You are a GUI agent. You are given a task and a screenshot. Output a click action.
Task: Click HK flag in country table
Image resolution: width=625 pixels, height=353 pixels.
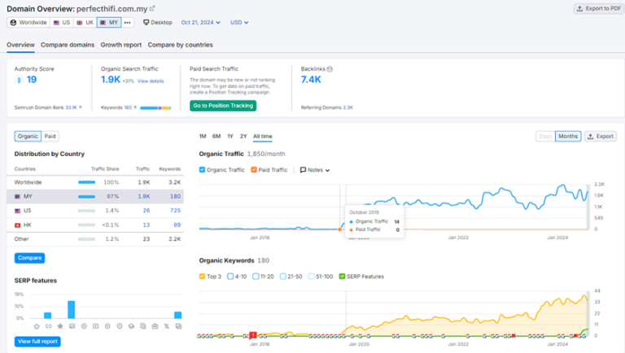(x=18, y=225)
